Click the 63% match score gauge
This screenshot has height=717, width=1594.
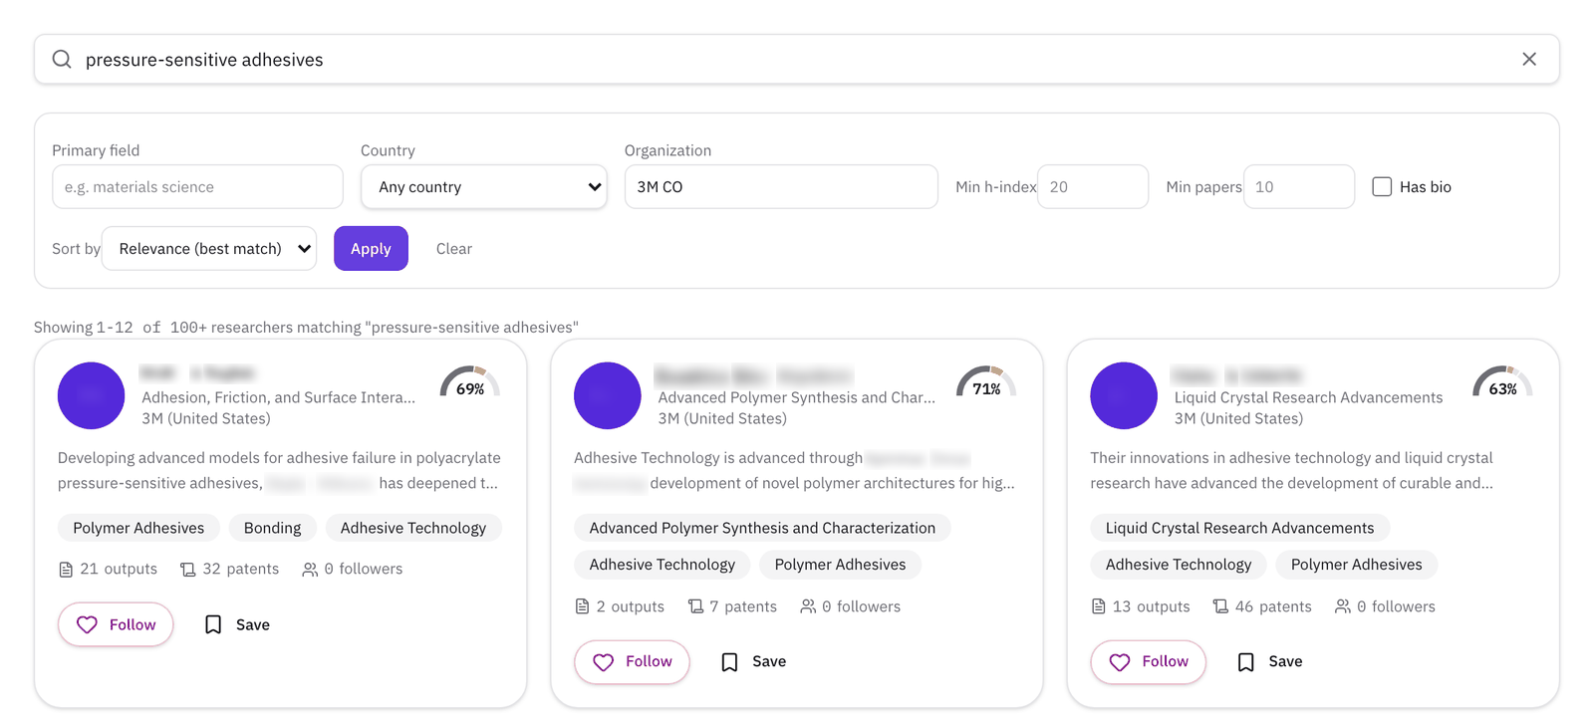(x=1502, y=382)
